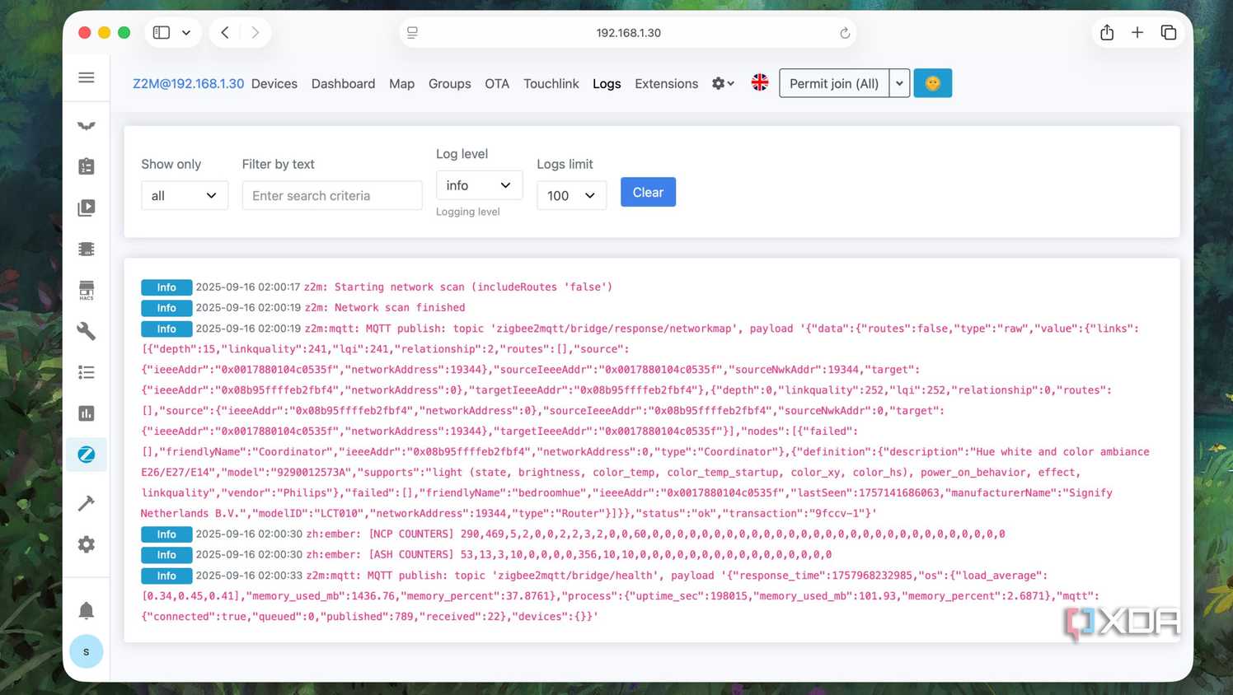1233x695 pixels.
Task: Open the Touchlink tab
Action: click(x=551, y=83)
